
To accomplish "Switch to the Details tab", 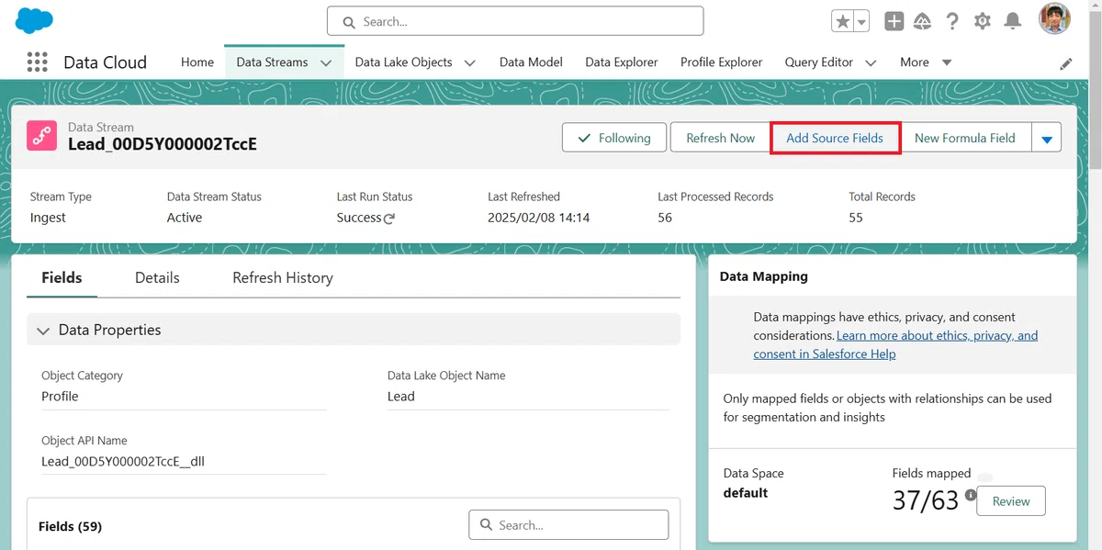I will [x=157, y=277].
